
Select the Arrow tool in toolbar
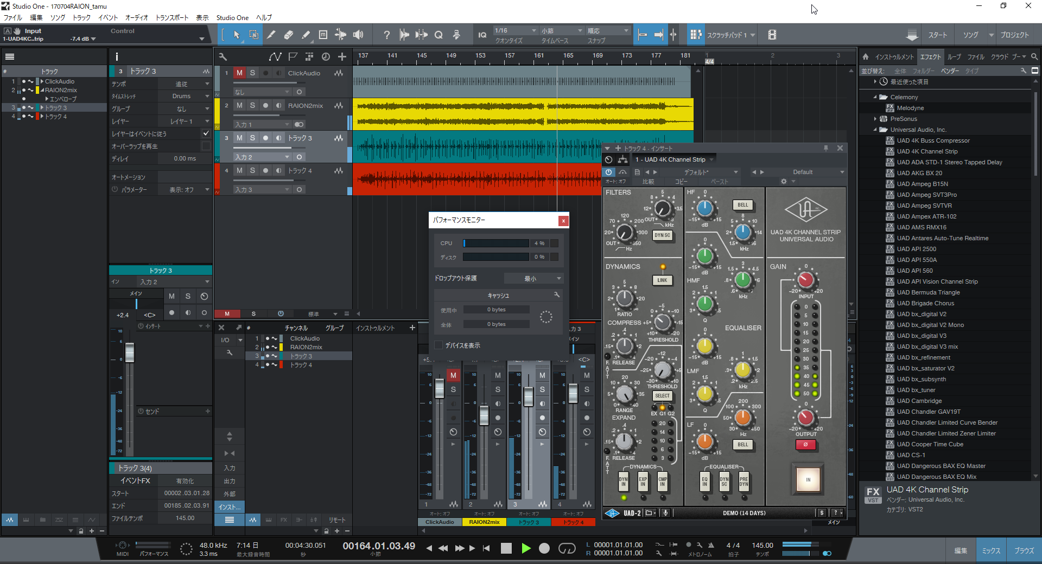pos(237,35)
